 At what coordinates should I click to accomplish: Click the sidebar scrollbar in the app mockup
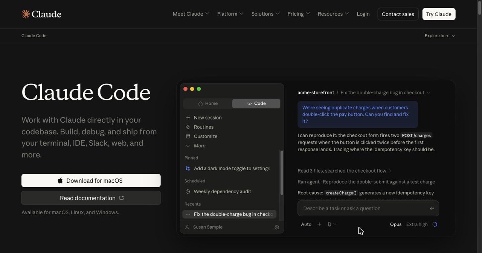pyautogui.click(x=282, y=173)
